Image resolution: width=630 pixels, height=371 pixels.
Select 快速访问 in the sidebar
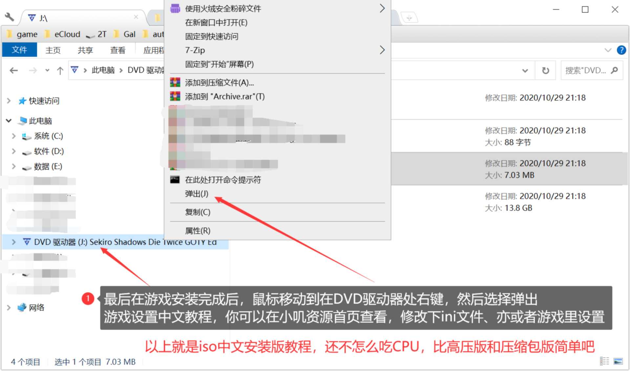[x=39, y=101]
